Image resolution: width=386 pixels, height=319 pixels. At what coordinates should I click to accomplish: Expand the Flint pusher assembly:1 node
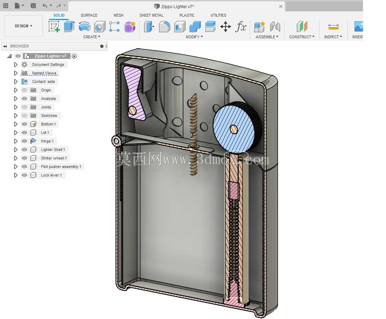click(x=16, y=167)
